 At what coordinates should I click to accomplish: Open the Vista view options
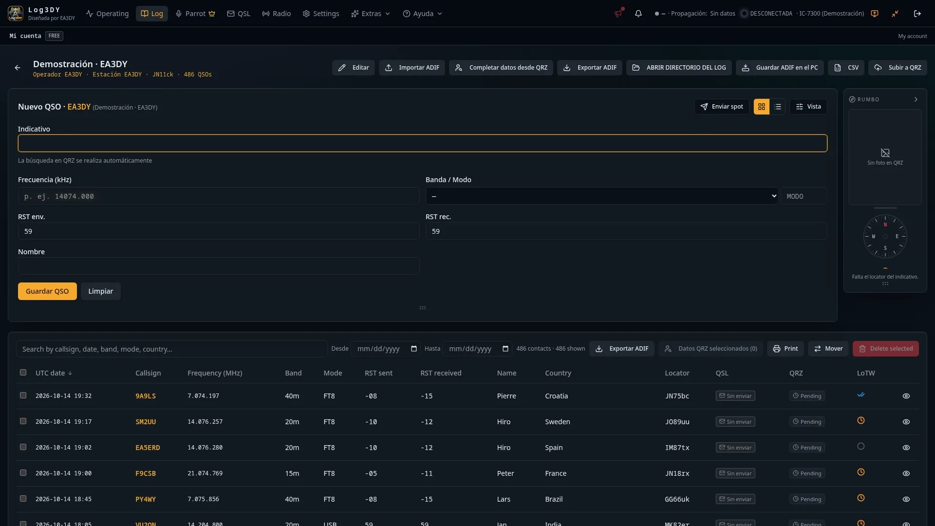pyautogui.click(x=808, y=107)
